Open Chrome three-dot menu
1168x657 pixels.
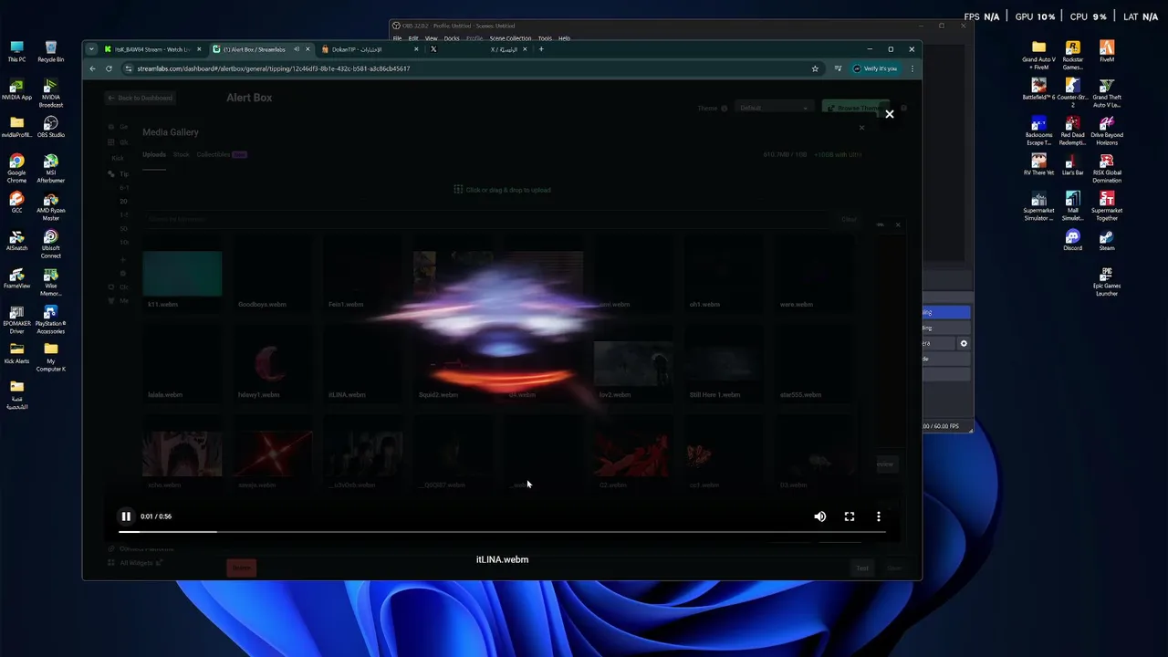pyautogui.click(x=912, y=68)
